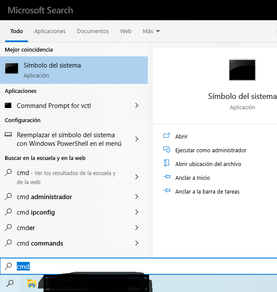Expand the Más dropdown
Image resolution: width=277 pixels, height=292 pixels.
click(151, 31)
